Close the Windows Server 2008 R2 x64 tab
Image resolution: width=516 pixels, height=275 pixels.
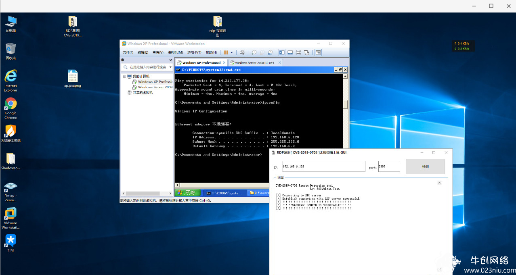click(279, 62)
